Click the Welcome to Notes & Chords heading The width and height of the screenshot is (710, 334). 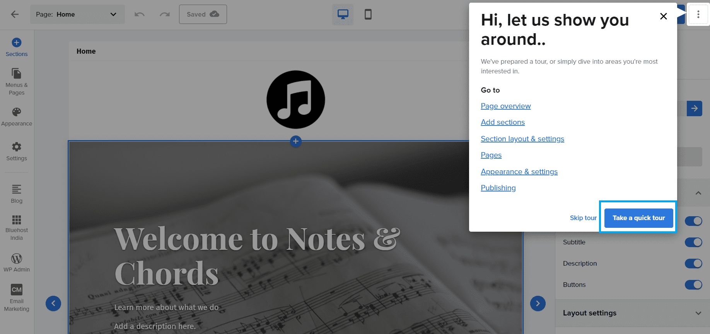point(257,256)
